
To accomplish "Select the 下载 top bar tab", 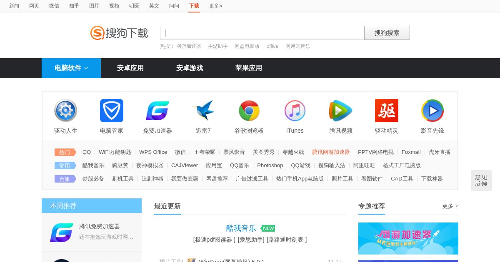I will (x=194, y=6).
